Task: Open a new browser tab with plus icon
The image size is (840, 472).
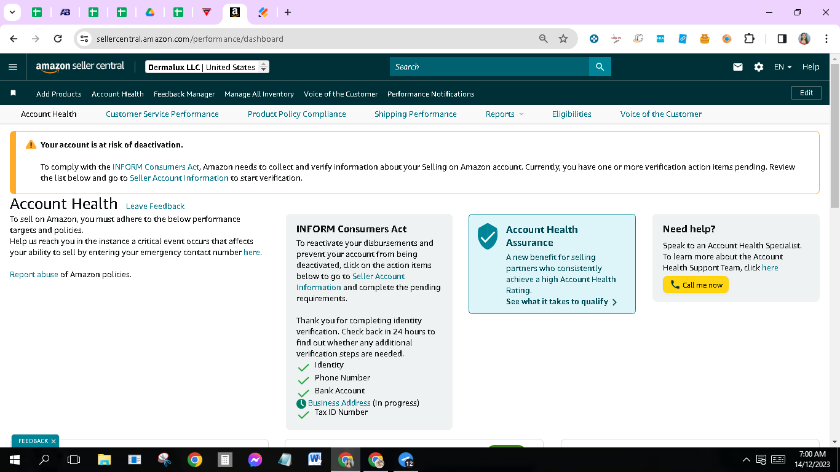Action: click(x=288, y=12)
